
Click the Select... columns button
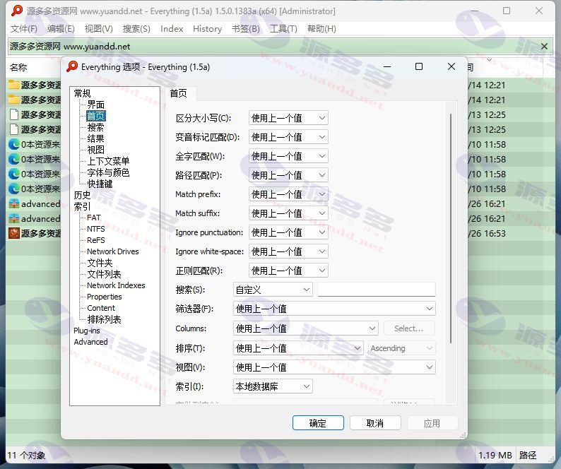pos(409,328)
